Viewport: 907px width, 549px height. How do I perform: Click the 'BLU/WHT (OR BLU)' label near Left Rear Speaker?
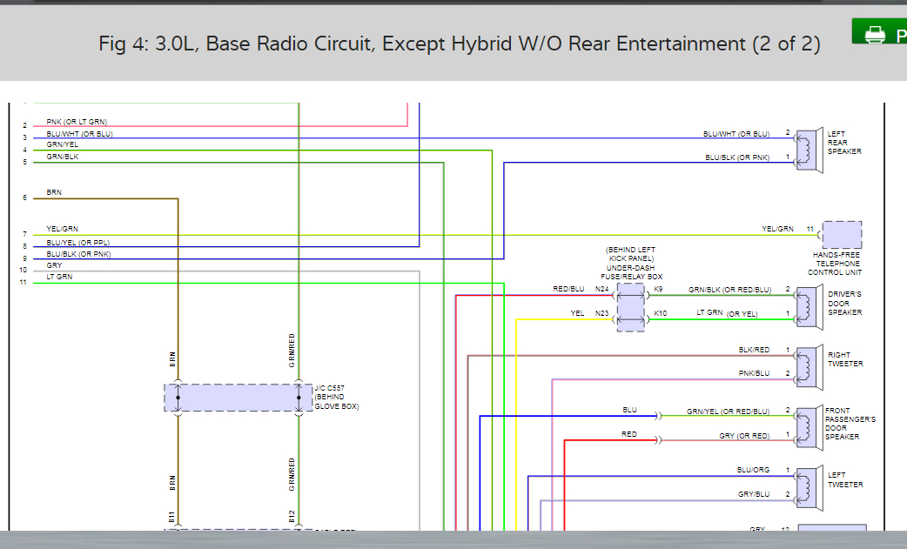click(736, 133)
